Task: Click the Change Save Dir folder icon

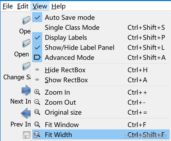Action: coord(27,66)
